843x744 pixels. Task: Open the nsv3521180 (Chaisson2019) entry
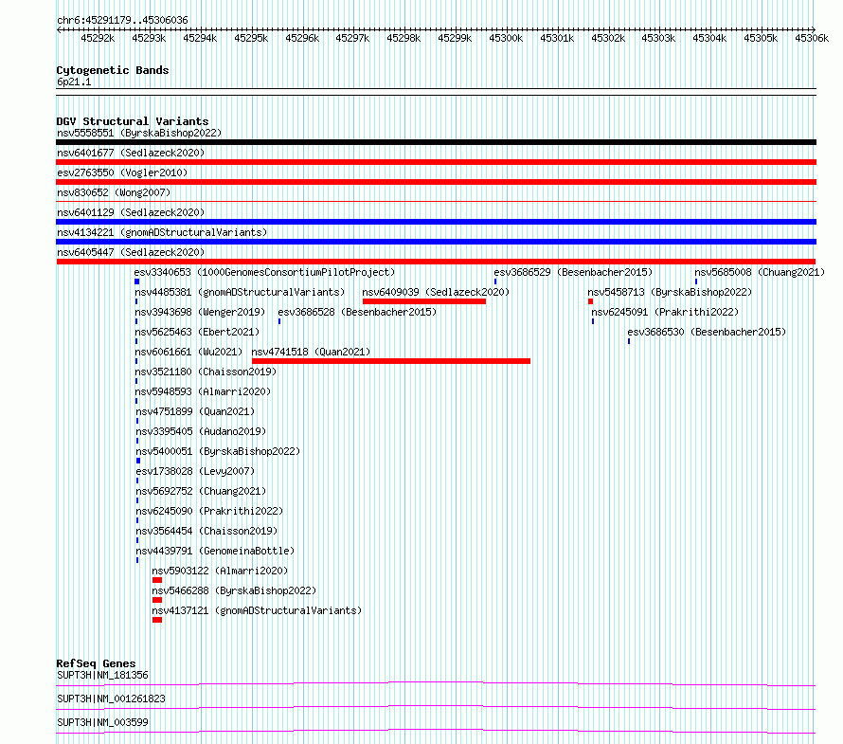point(206,372)
